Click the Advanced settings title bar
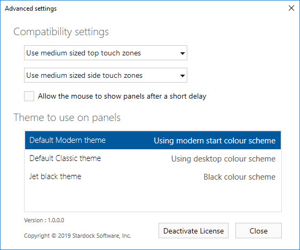The height and width of the screenshot is (250, 300). click(x=144, y=8)
